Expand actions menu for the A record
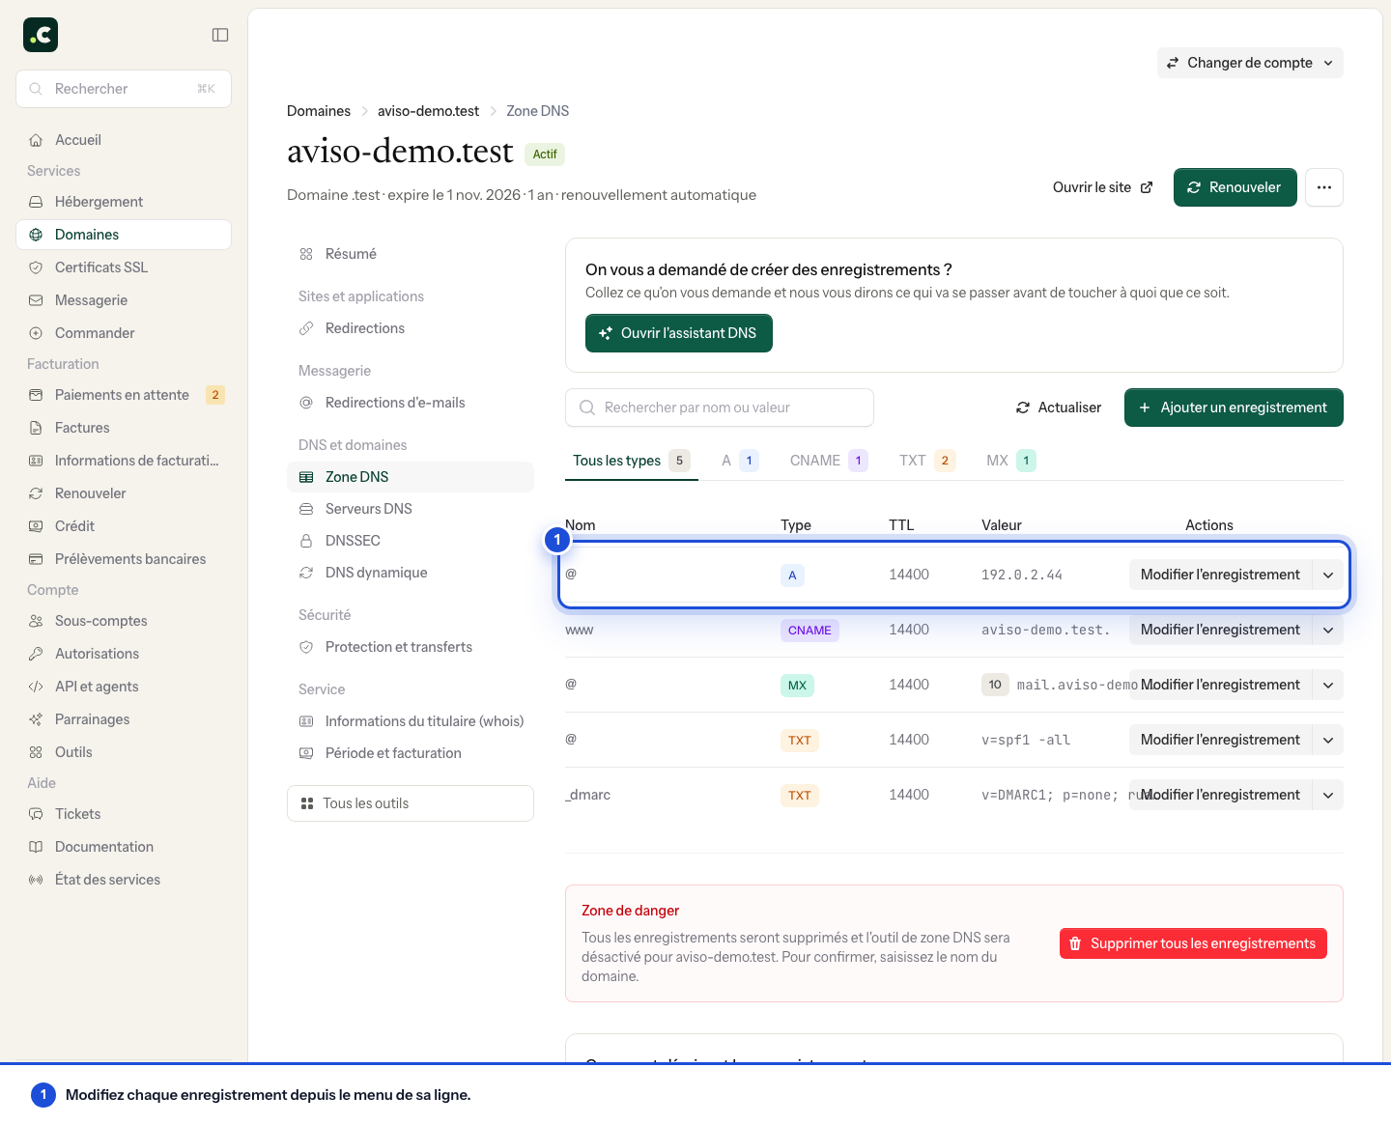 point(1328,575)
